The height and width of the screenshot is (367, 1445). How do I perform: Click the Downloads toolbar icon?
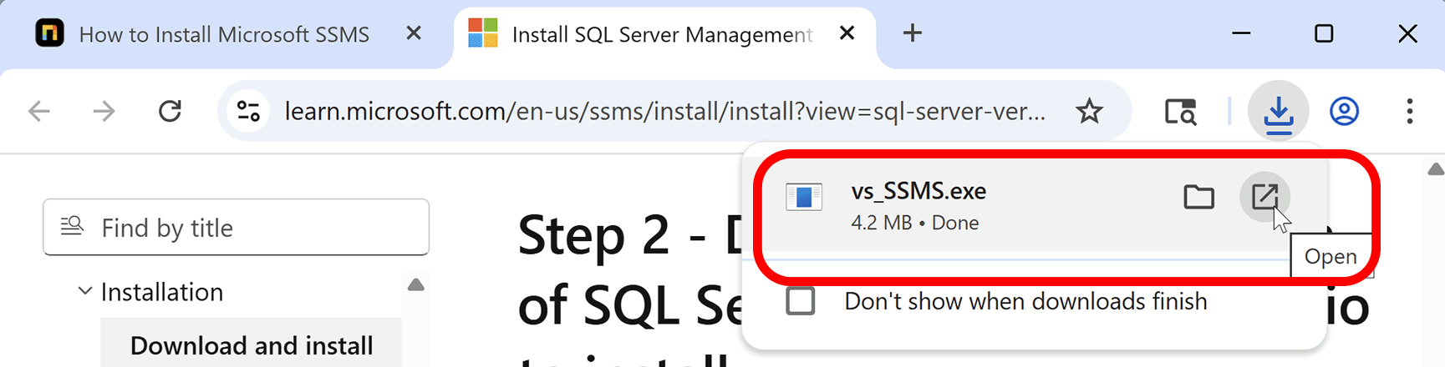pos(1278,112)
